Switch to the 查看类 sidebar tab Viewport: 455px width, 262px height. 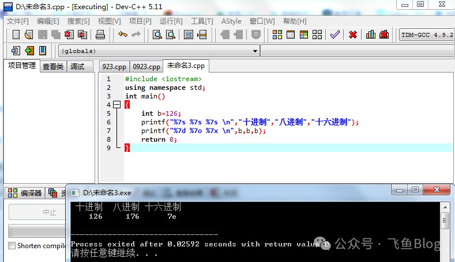53,67
